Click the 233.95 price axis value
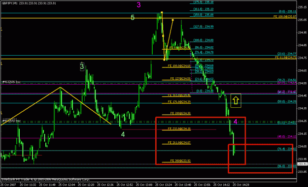 pos(302,159)
